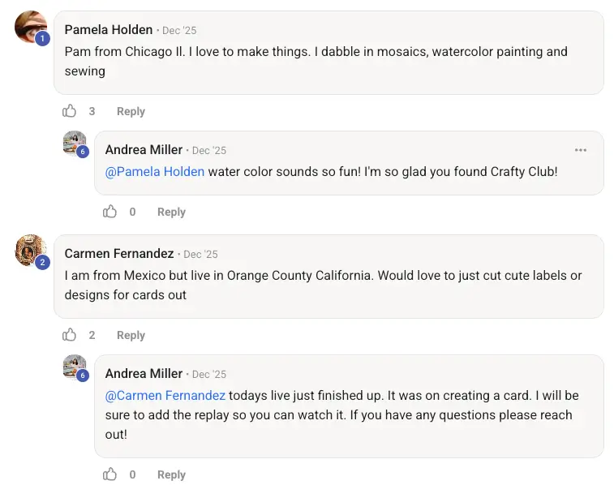
Task: Open Carmen Fernandez's name link
Action: tap(119, 254)
